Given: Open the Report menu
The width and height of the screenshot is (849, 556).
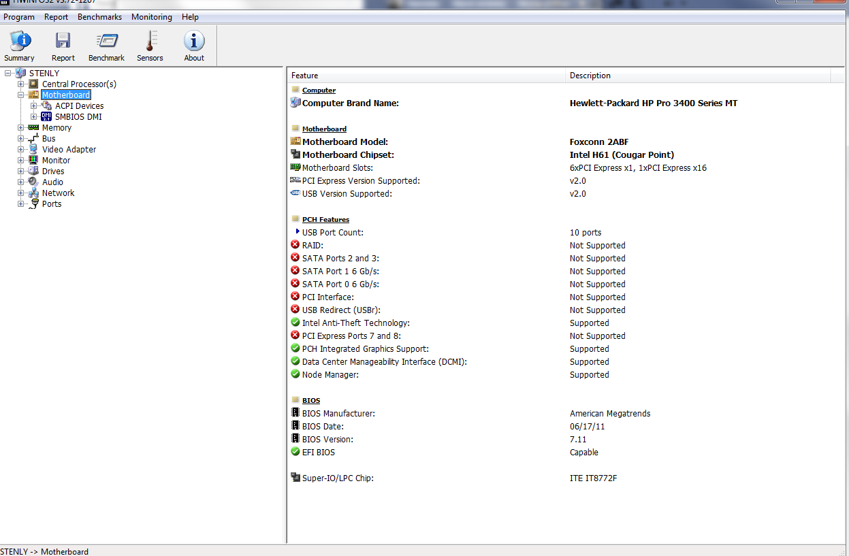Looking at the screenshot, I should point(57,17).
